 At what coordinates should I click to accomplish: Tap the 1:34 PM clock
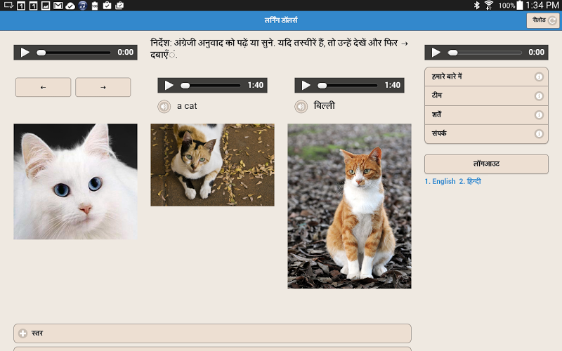coord(542,5)
